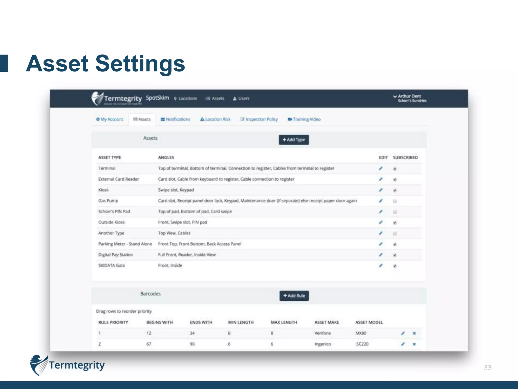Select the Assets settings tab

click(x=142, y=119)
